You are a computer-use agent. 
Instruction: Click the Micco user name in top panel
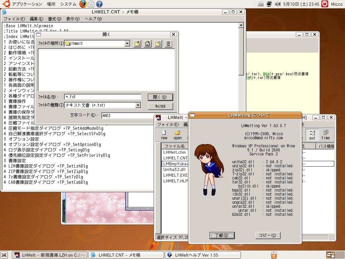coord(337,4)
